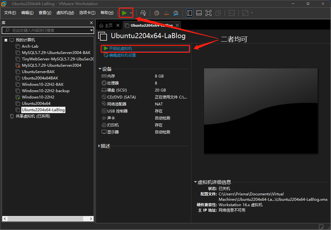Take a snapshot with the clock-plus icon

[x=156, y=13]
